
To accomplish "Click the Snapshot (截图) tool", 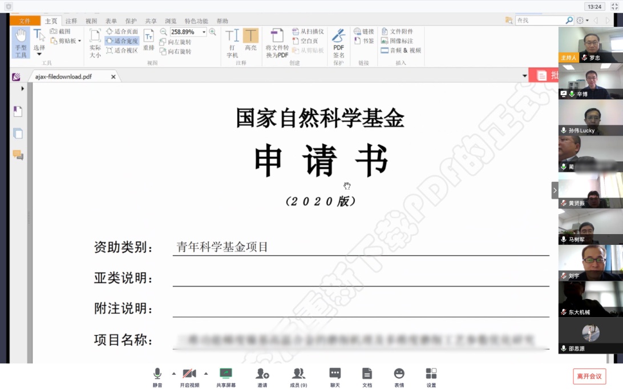I will 60,31.
